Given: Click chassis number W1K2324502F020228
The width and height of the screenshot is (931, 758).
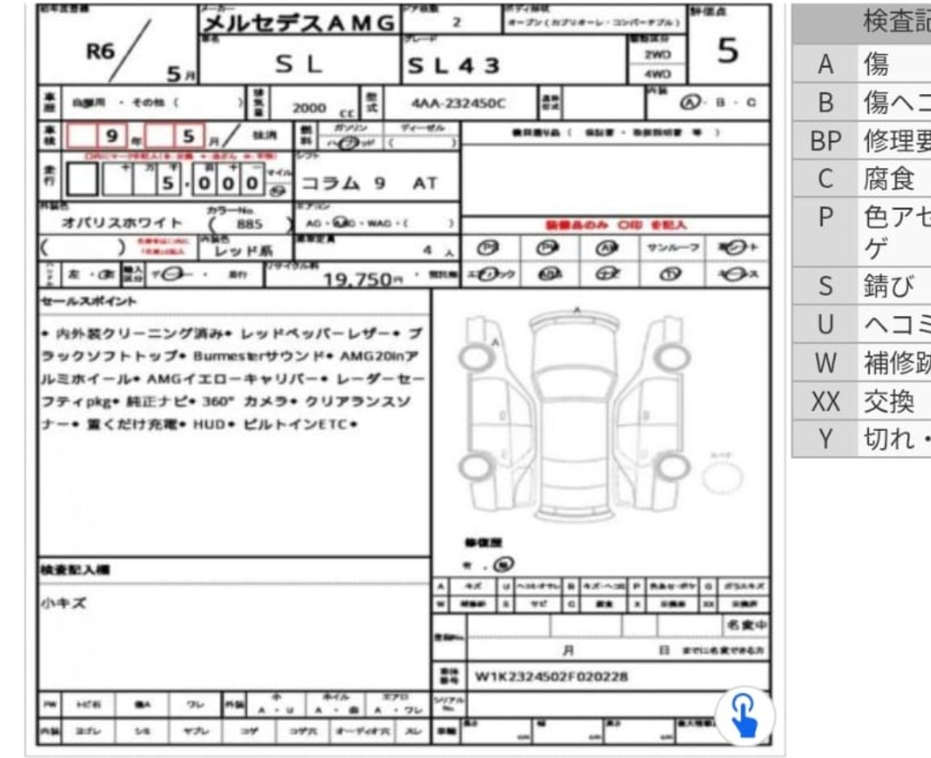Looking at the screenshot, I should coord(551,676).
